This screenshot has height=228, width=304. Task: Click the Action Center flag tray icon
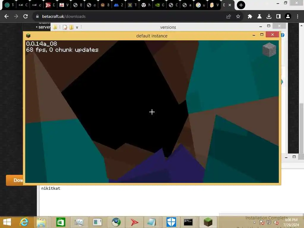click(x=262, y=222)
